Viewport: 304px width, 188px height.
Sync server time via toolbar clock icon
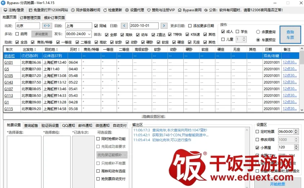point(73,10)
